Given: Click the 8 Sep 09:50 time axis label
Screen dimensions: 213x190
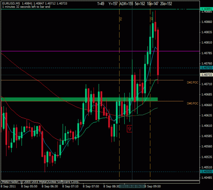Looking at the screenshot, I should pyautogui.click(x=153, y=186).
